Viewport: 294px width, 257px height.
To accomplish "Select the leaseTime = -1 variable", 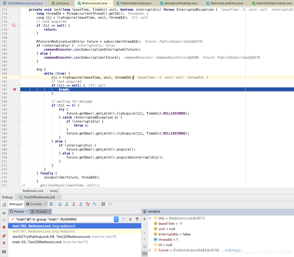I will tap(170, 224).
